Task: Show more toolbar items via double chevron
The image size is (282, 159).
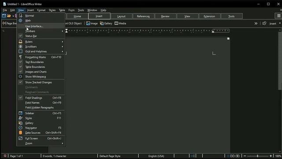Action: tap(256, 23)
